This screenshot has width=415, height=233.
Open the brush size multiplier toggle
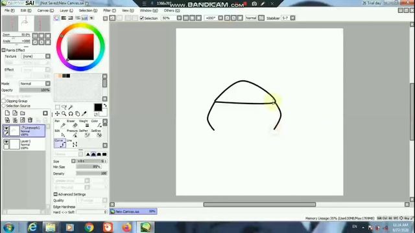(73, 161)
